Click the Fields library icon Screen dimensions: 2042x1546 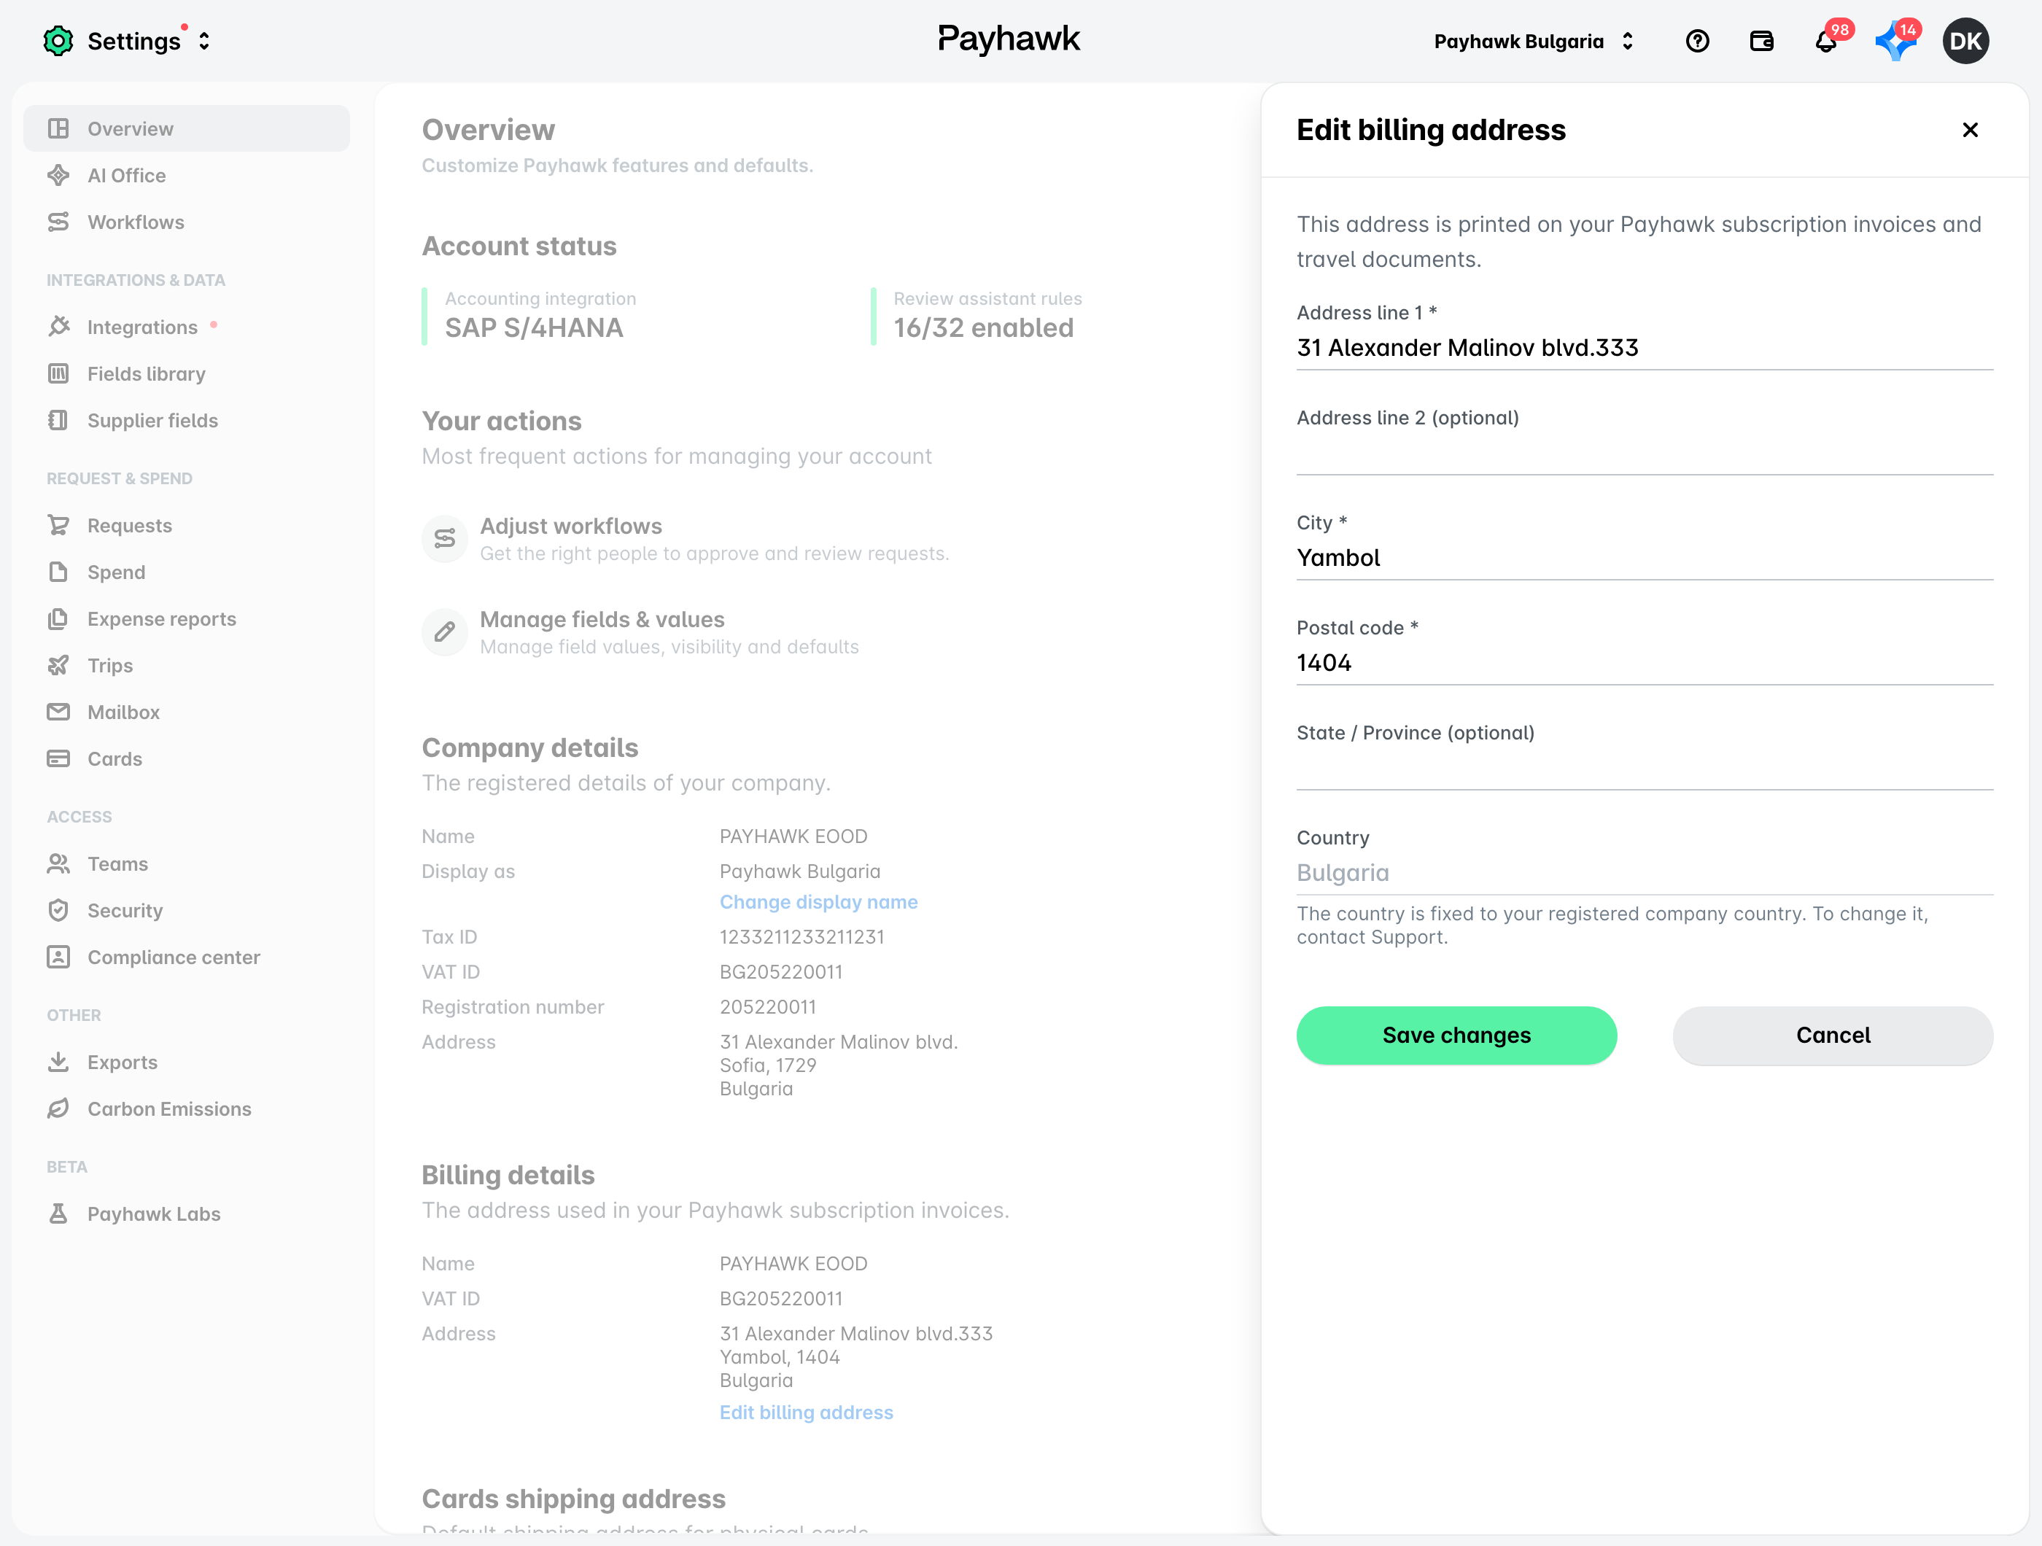[x=58, y=374]
